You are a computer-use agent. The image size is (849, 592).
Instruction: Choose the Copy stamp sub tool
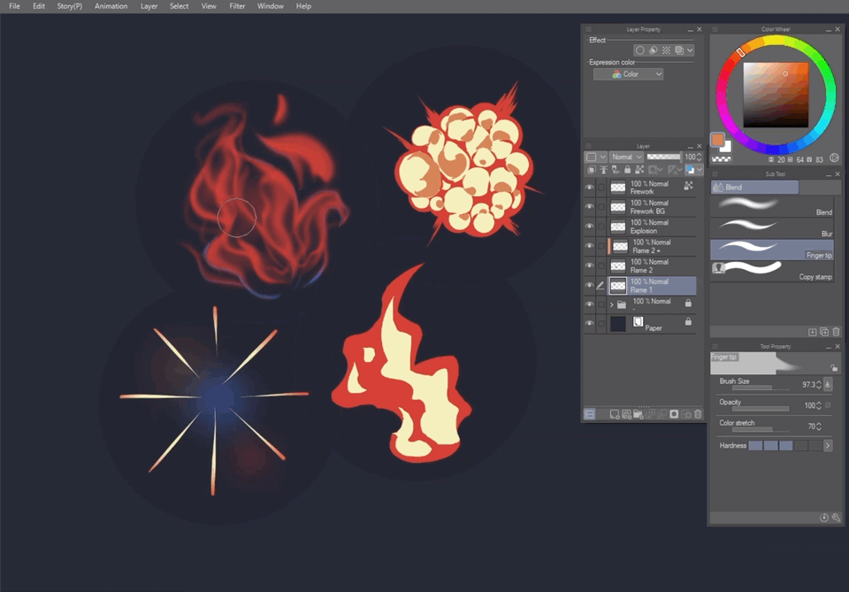[x=772, y=271]
